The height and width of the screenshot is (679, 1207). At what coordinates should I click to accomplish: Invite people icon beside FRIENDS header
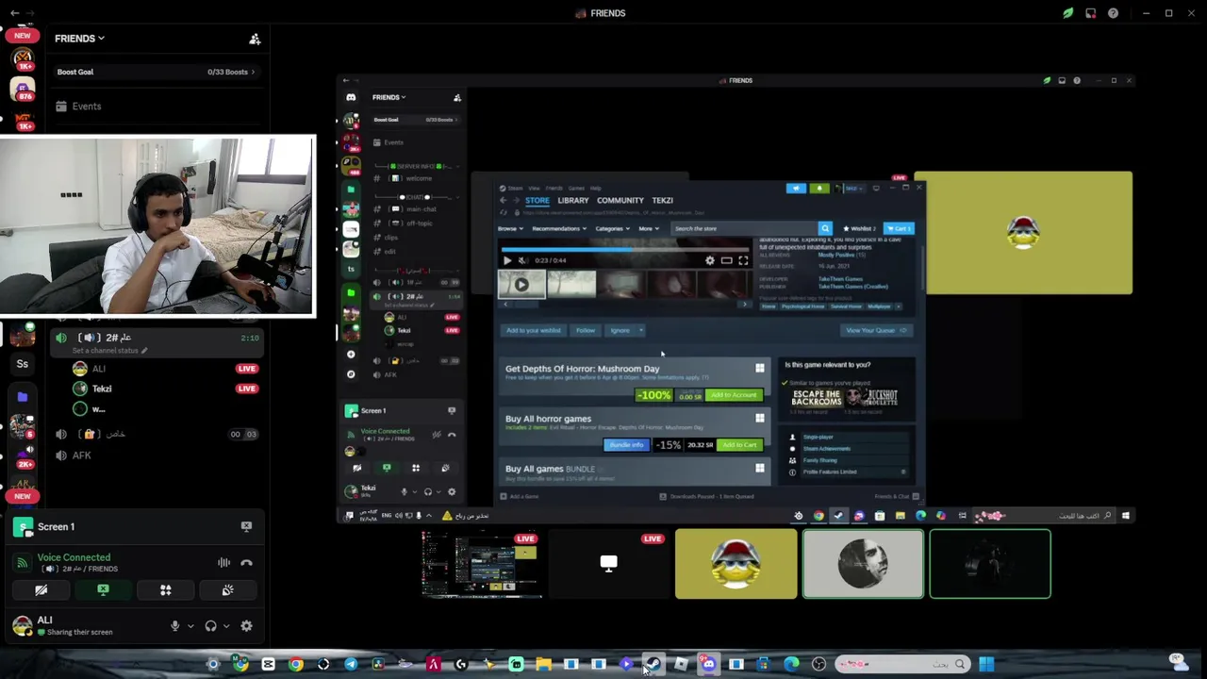point(255,39)
